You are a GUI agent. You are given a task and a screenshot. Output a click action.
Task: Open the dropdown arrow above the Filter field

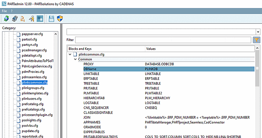click(x=258, y=32)
